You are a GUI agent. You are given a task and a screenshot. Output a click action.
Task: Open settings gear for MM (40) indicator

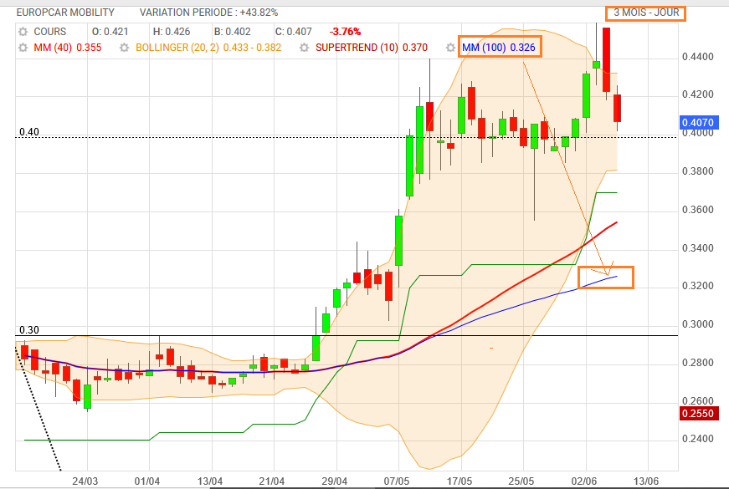coord(23,48)
